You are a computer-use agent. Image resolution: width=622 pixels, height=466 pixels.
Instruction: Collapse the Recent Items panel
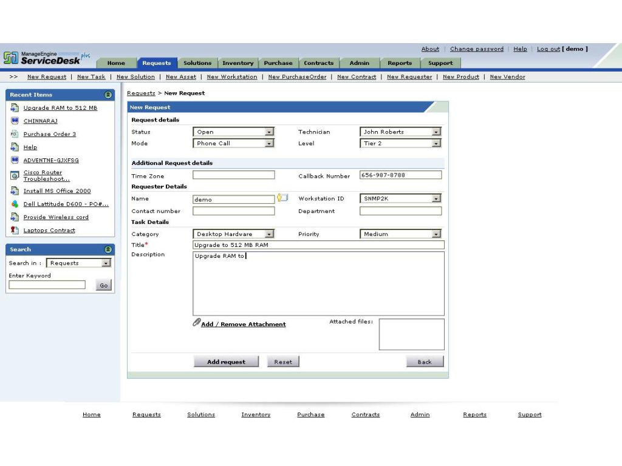point(108,95)
